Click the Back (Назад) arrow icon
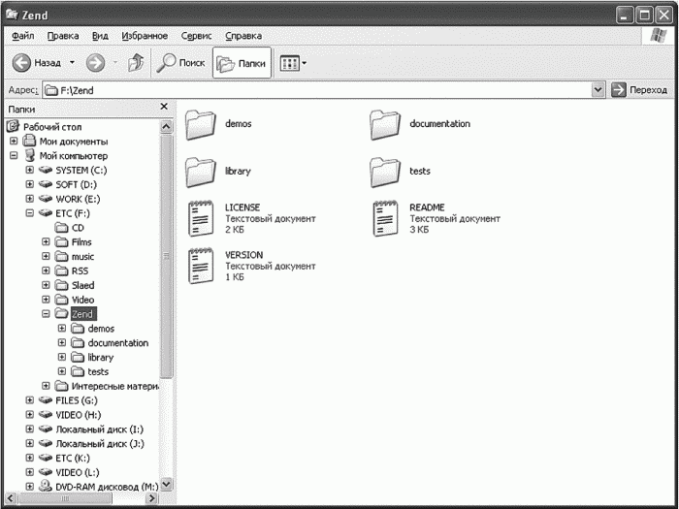 coord(22,63)
